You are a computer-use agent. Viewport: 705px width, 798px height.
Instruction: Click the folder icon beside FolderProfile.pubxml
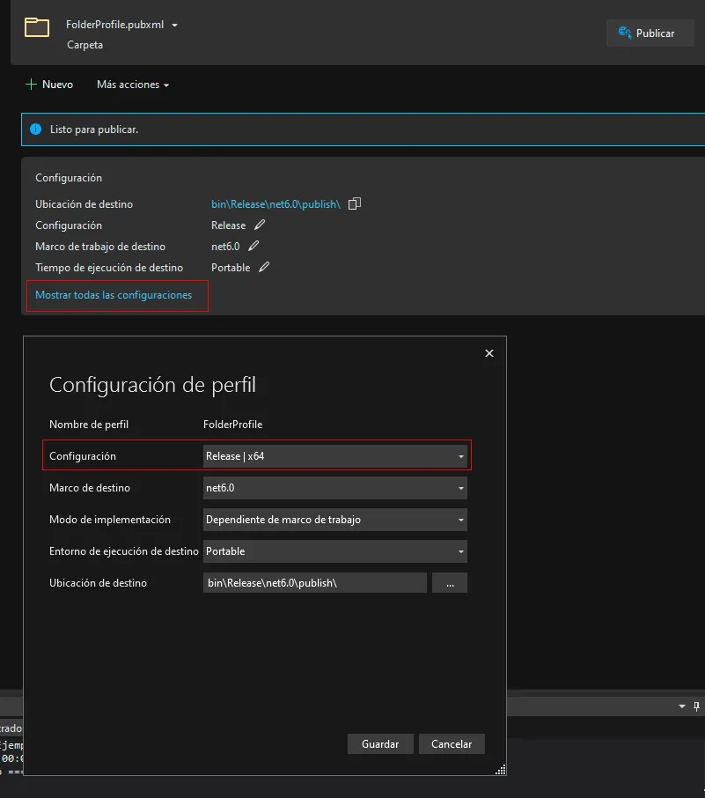coord(35,27)
